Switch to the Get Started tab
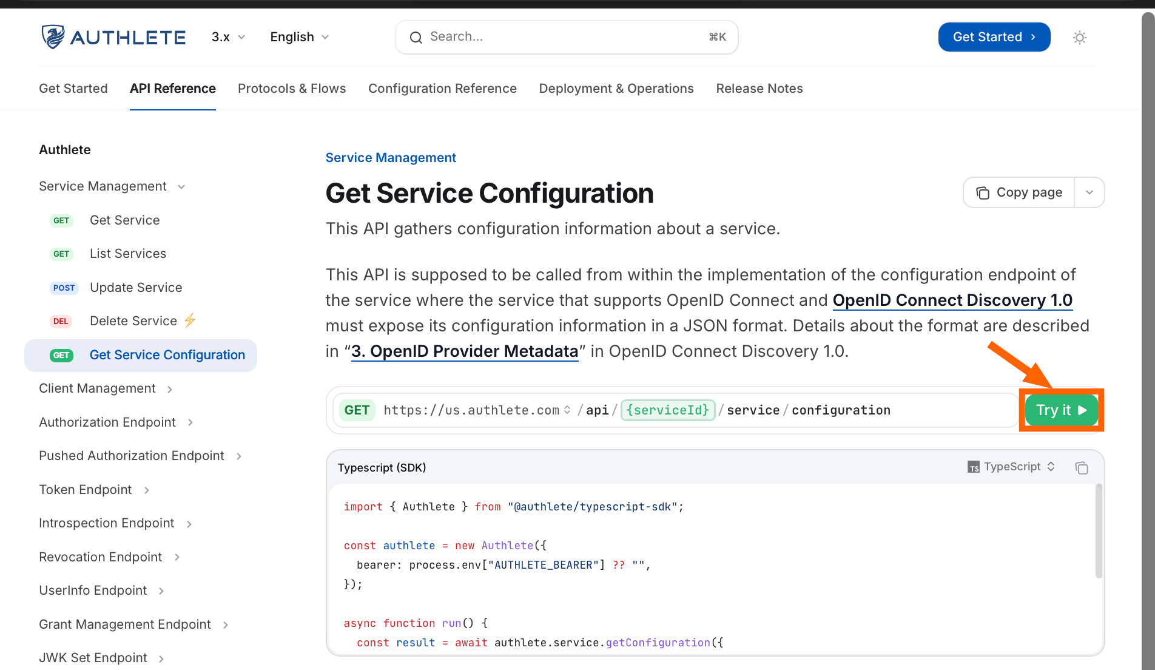1155x670 pixels. tap(73, 89)
